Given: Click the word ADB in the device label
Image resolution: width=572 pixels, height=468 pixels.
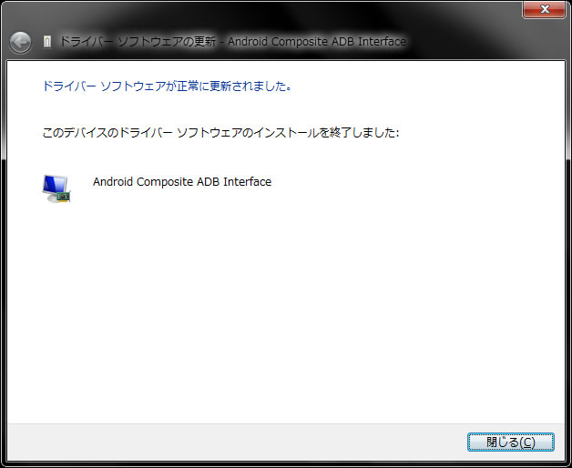Looking at the screenshot, I should (x=209, y=182).
